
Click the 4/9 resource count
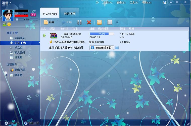[122, 37]
